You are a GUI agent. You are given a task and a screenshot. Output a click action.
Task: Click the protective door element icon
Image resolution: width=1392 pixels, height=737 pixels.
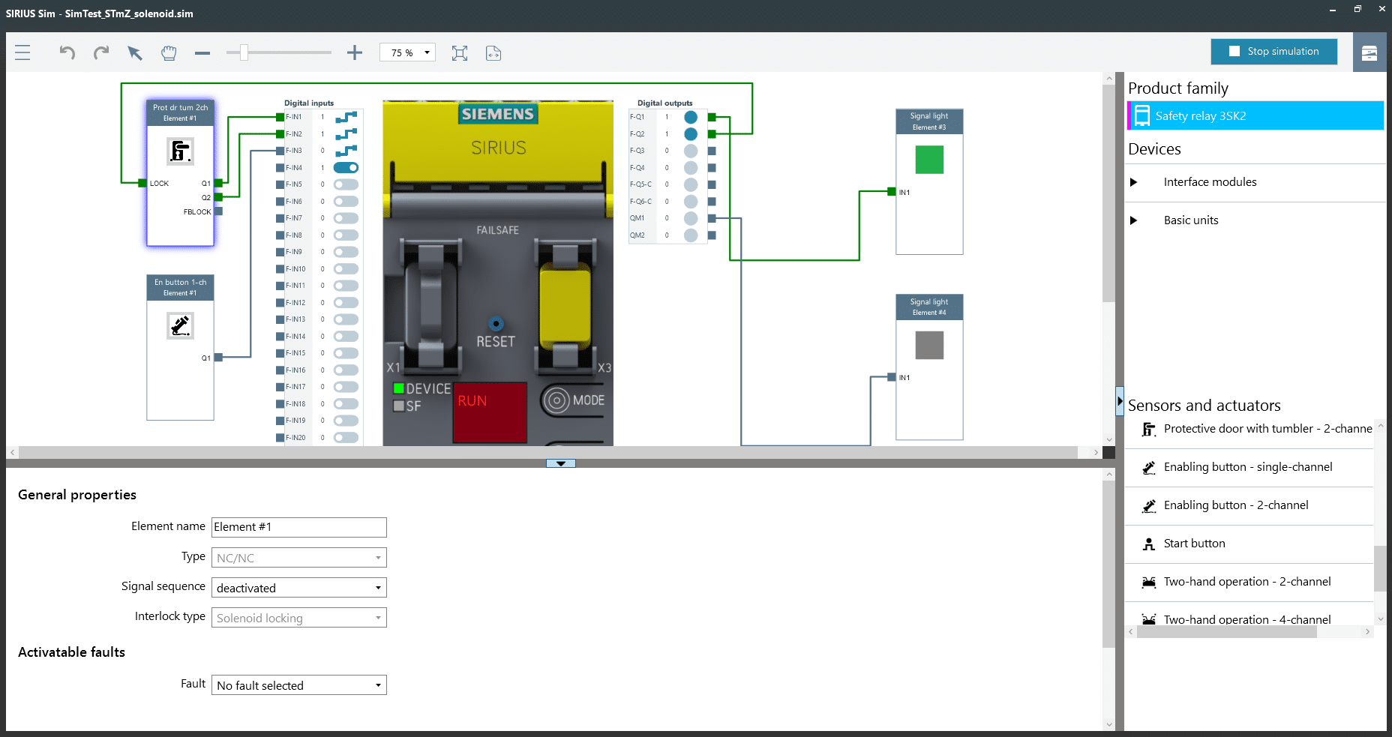coord(180,151)
